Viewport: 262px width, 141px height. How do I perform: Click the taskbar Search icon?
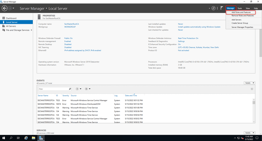point(11,138)
